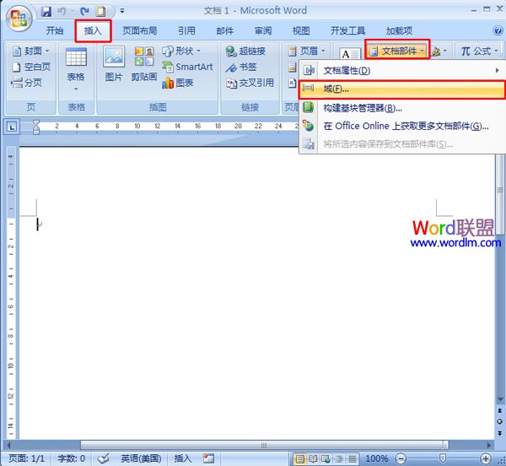Switch to Draft view
The height and width of the screenshot is (466, 506).
(352, 458)
